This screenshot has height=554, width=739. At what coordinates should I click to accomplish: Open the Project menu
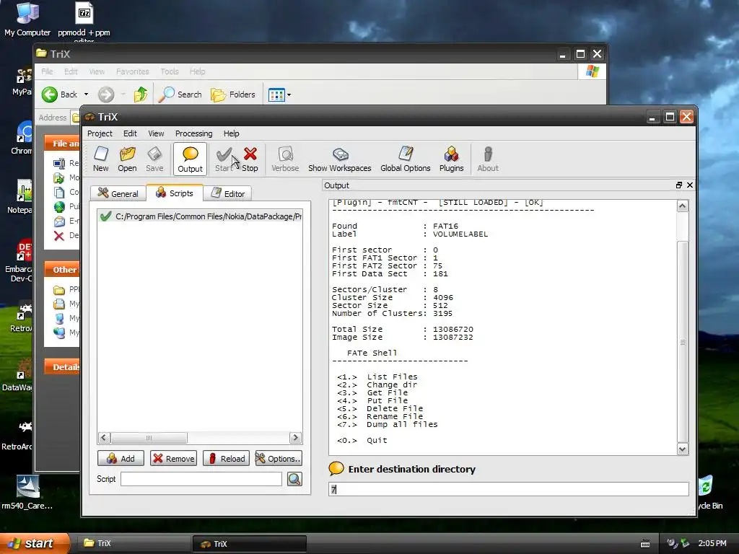tap(100, 133)
